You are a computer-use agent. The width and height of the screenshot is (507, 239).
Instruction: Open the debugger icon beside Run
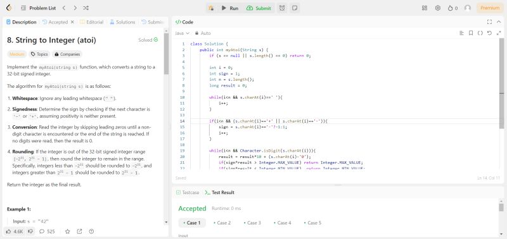[x=211, y=8]
